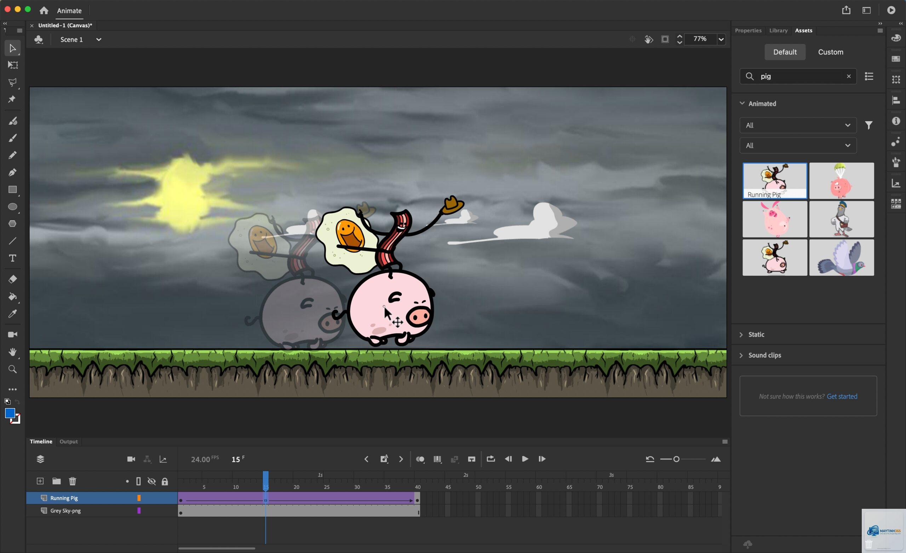906x553 pixels.
Task: Toggle Onion Skin in timeline
Action: [420, 459]
